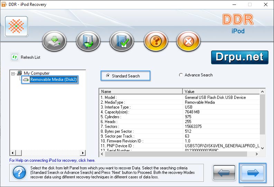Click the details table scroll right arrow

click(257, 154)
